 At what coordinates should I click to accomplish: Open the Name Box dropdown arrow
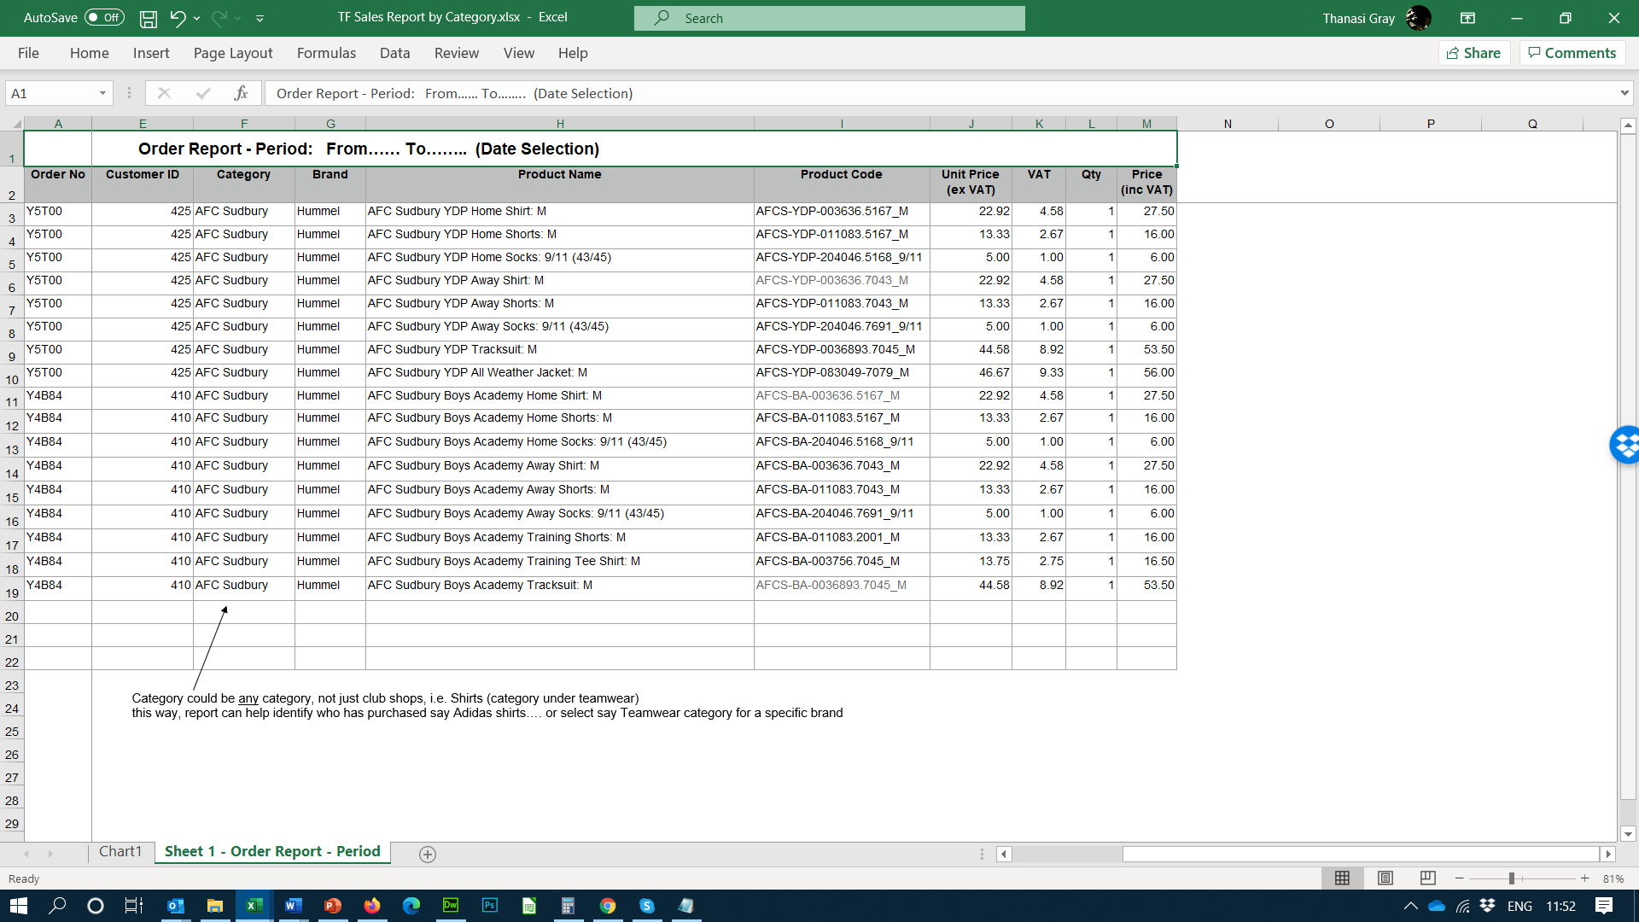102,93
